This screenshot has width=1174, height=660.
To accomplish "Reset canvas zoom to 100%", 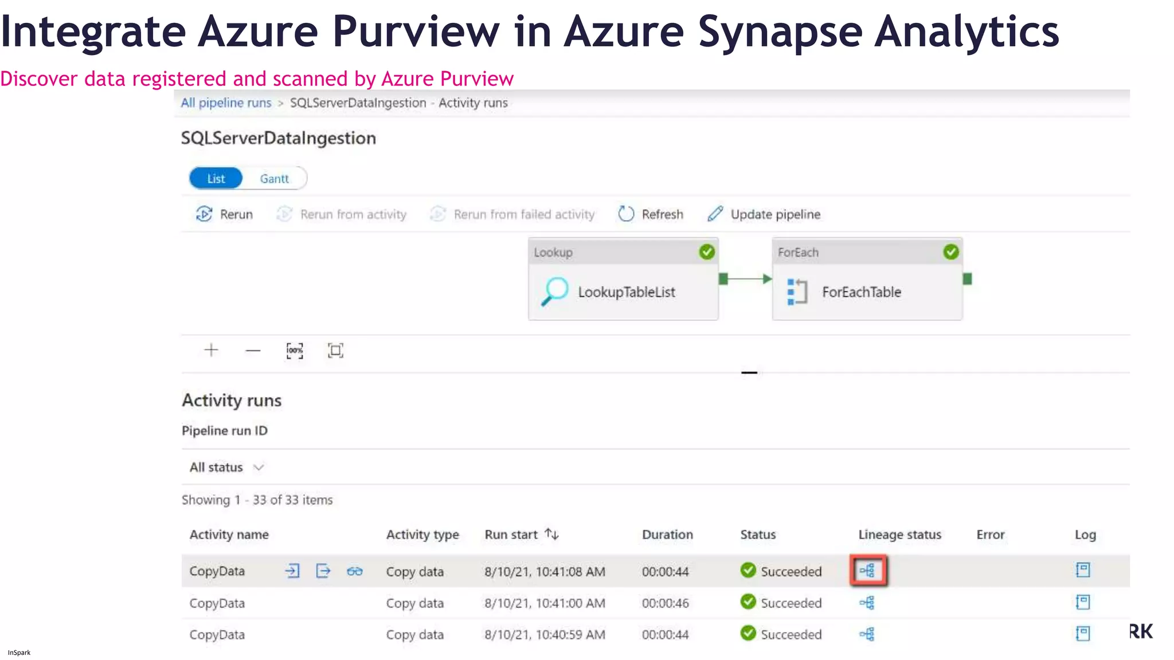I will pyautogui.click(x=295, y=351).
